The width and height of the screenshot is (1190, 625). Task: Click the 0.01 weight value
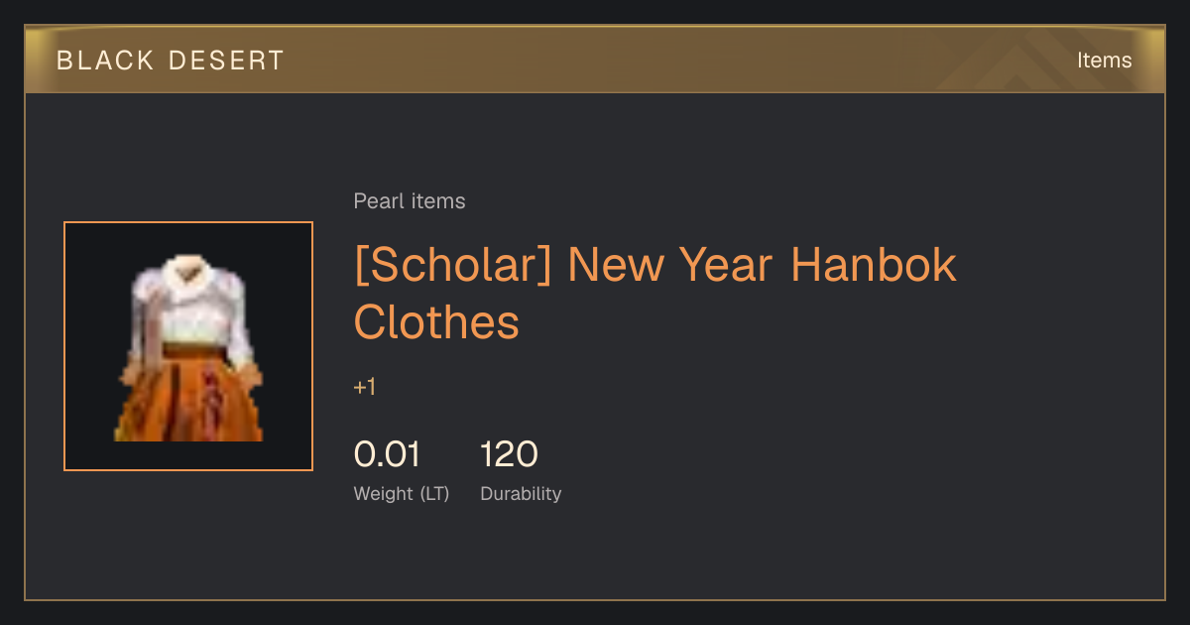387,454
